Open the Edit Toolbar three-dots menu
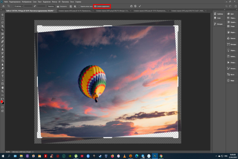238x159 pixels. click(3, 95)
